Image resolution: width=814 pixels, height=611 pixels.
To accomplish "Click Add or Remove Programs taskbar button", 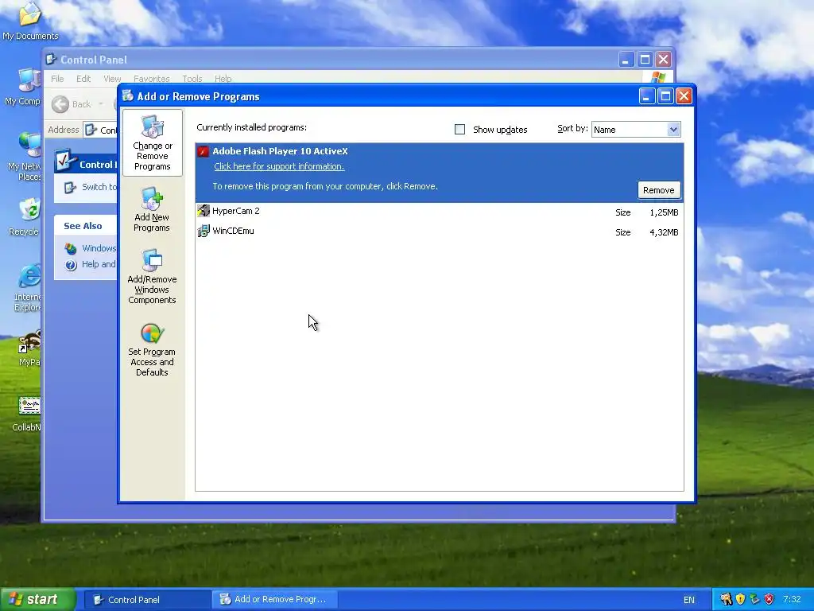I will pyautogui.click(x=275, y=600).
